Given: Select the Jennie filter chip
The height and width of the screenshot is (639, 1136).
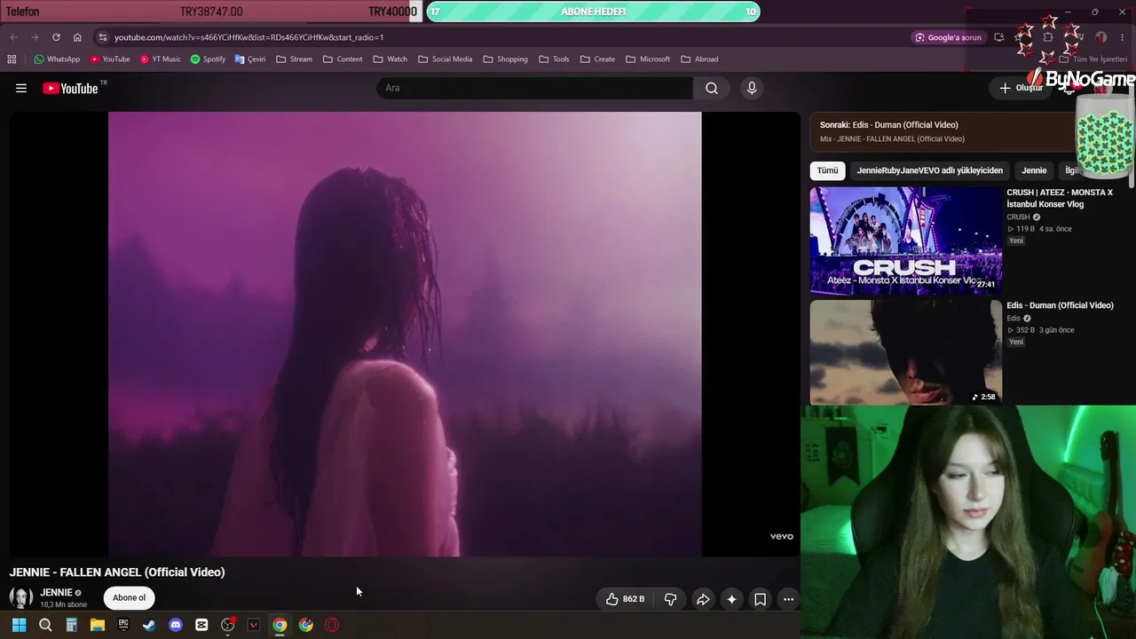Looking at the screenshot, I should pos(1034,170).
